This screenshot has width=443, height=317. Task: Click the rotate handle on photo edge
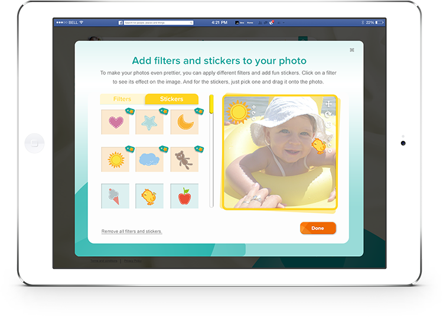(328, 114)
